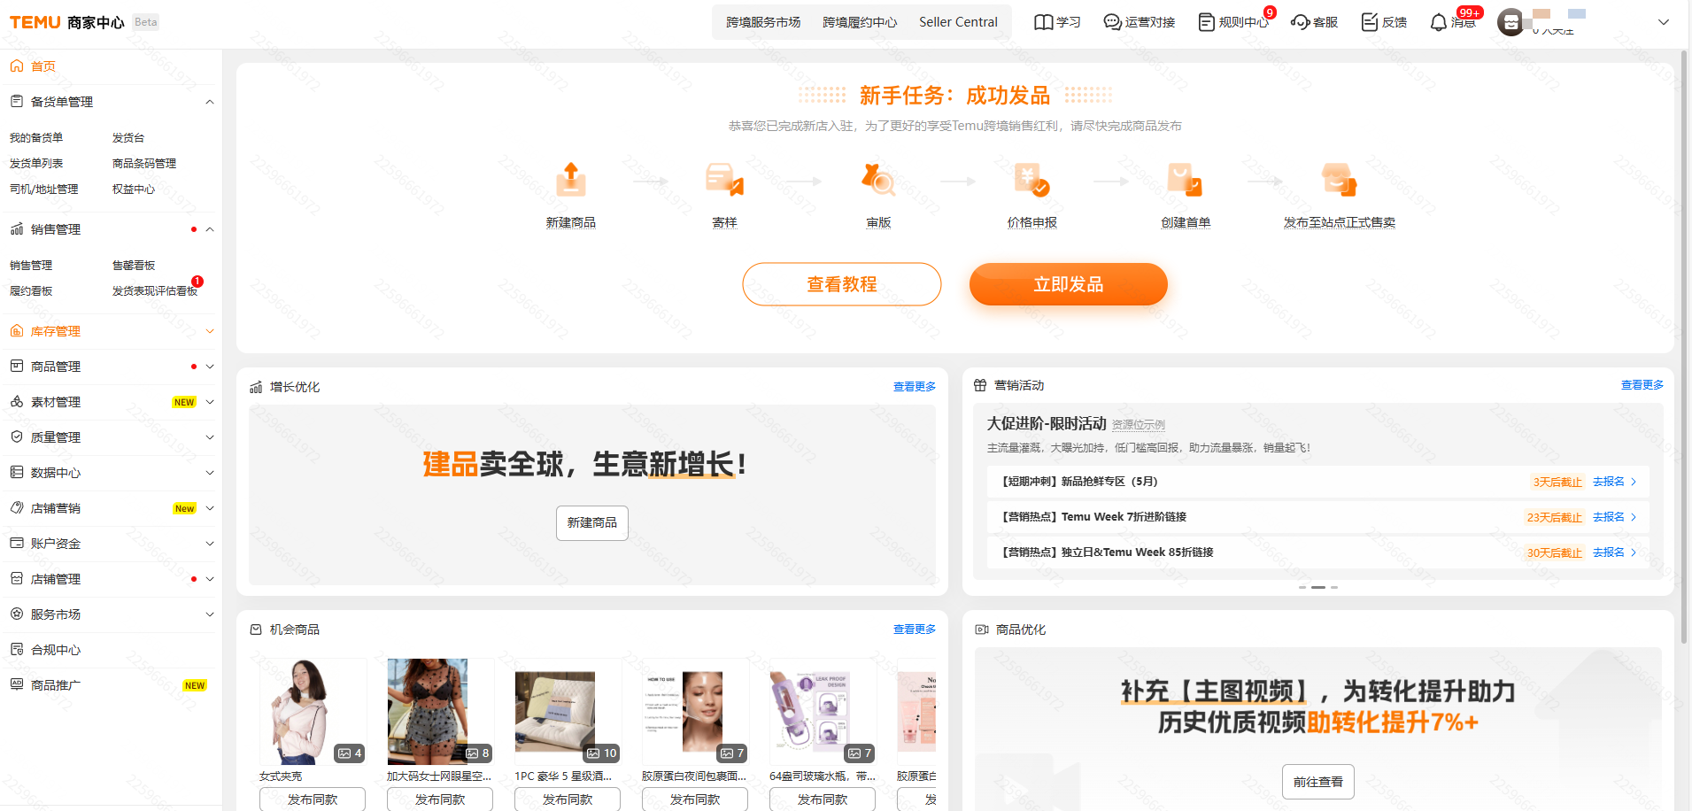The height and width of the screenshot is (811, 1692).
Task: Open the user avatar icon
Action: (1510, 22)
